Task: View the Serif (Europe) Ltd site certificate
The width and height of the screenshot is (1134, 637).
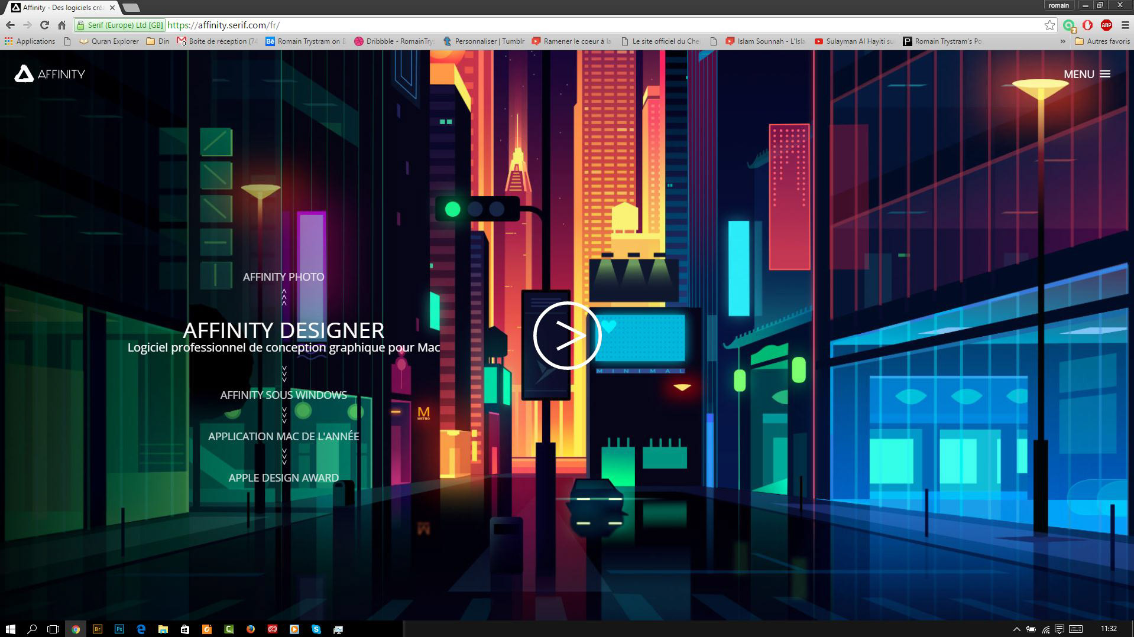Action: tap(120, 25)
